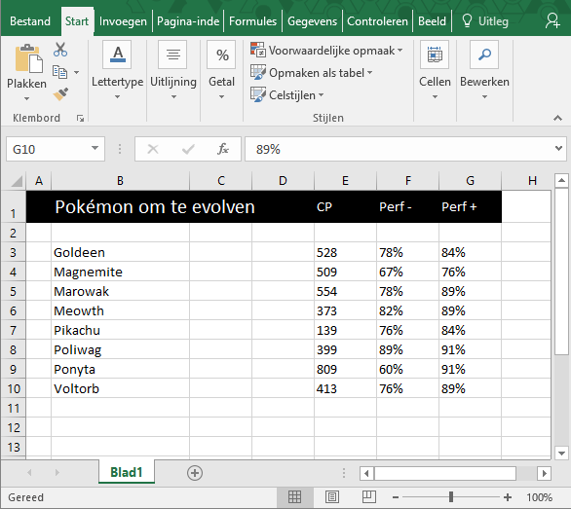Switch to the Gegevens tab
Viewport: 571px width, 509px height.
[313, 21]
